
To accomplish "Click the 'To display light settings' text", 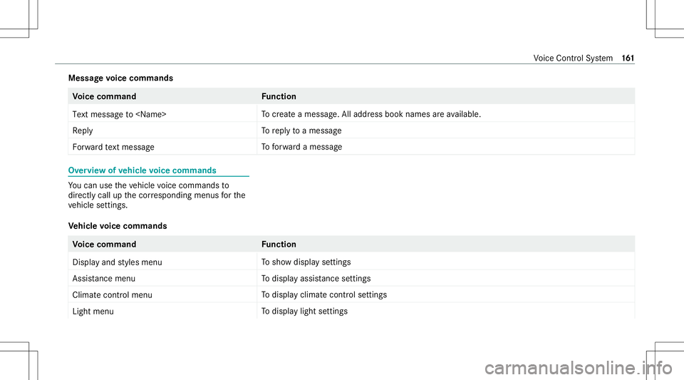I will (304, 311).
